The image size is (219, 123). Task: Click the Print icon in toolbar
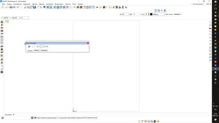(x=14, y=7)
